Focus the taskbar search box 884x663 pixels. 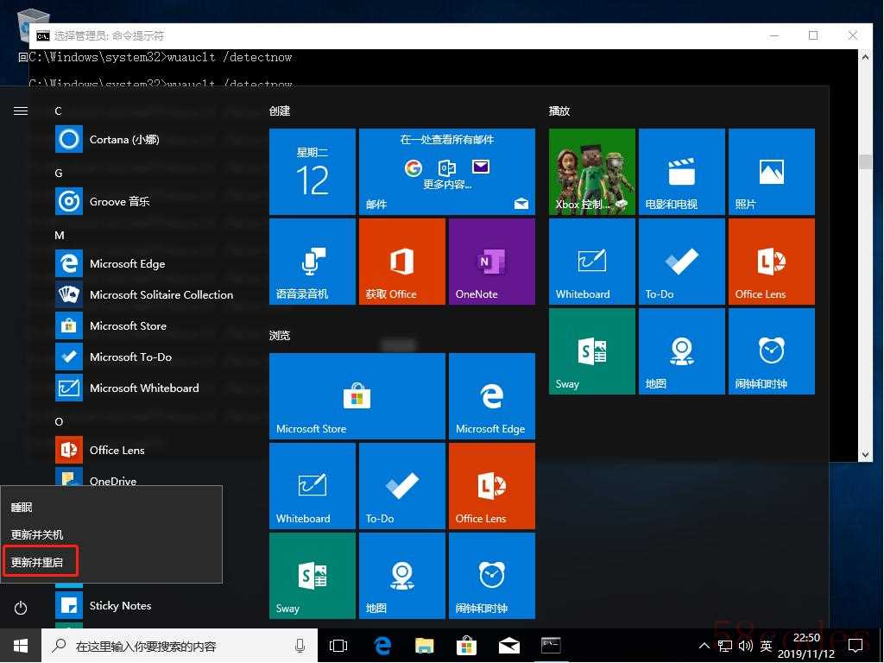pos(180,646)
